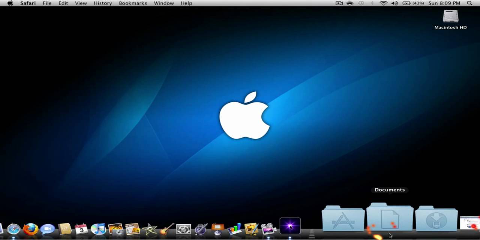Image resolution: width=480 pixels, height=240 pixels.
Task: Open Spotlight search magnifier
Action: pyautogui.click(x=469, y=3)
